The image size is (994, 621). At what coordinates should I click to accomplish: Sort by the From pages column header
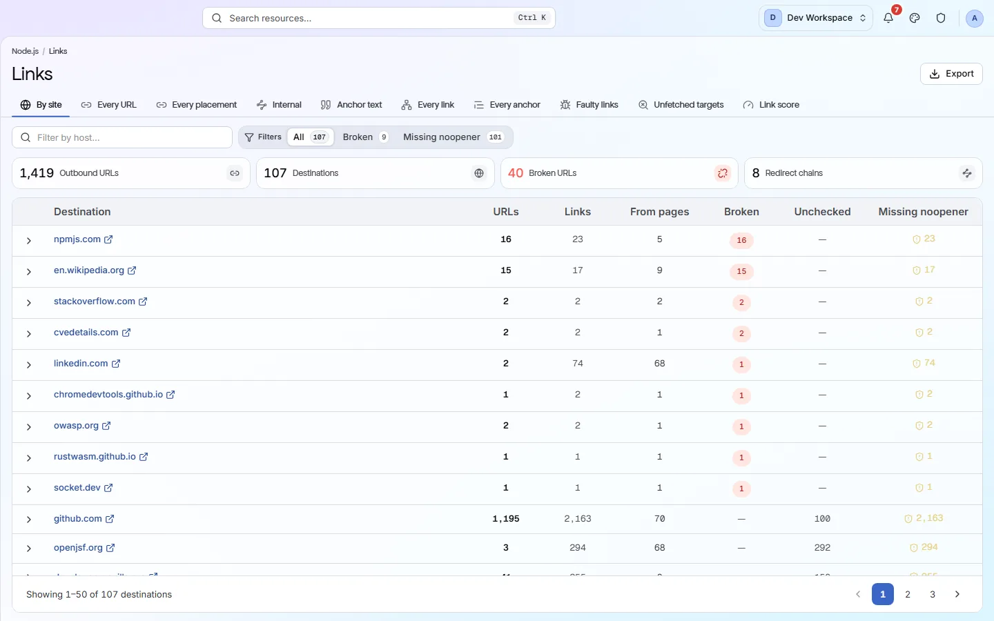[x=659, y=212]
